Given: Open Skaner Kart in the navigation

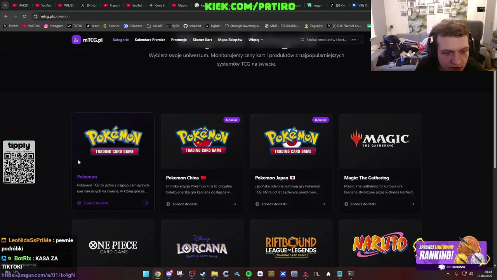Looking at the screenshot, I should pos(202,40).
